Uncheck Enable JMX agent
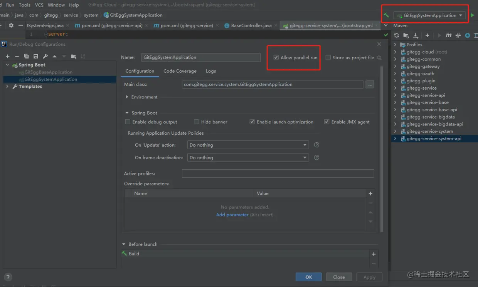Viewport: 478px width, 287px height. (x=327, y=122)
